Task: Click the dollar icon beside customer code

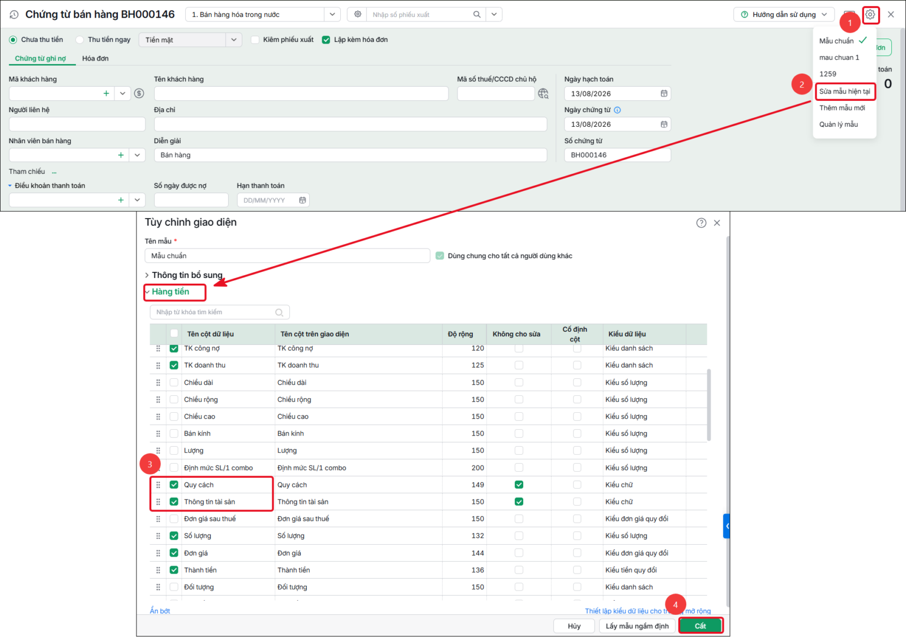Action: point(139,93)
